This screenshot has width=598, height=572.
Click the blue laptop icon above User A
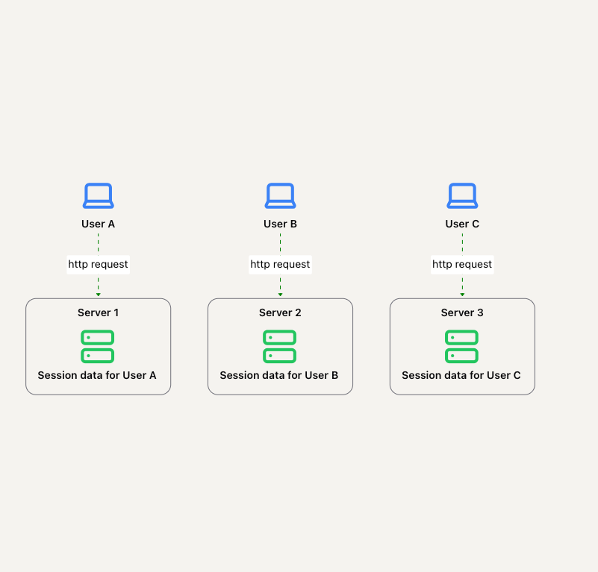98,196
